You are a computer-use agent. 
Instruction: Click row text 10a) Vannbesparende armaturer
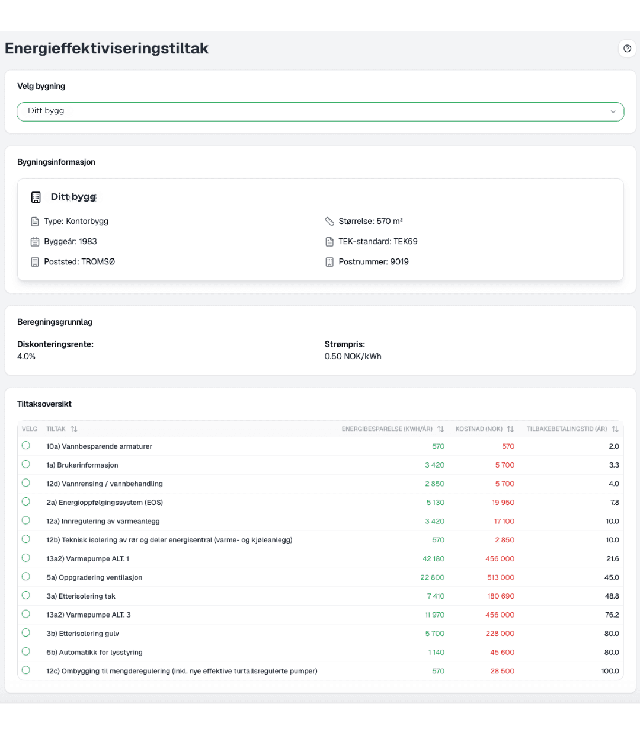pos(100,446)
